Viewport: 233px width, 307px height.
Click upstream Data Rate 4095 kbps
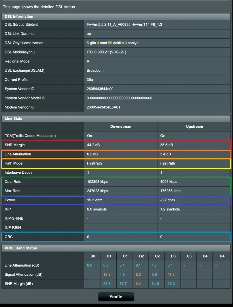(x=169, y=182)
